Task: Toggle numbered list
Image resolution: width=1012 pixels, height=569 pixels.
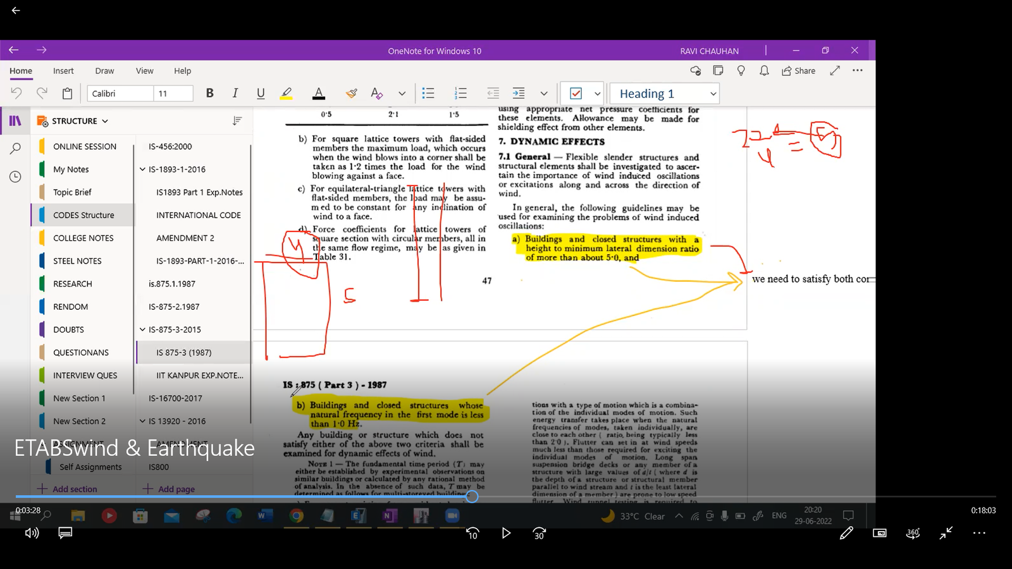Action: coord(460,94)
